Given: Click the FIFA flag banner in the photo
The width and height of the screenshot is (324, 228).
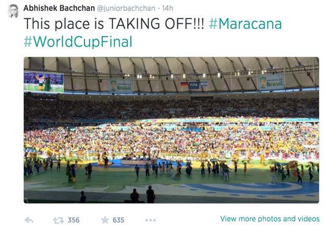Looking at the screenshot, I should coord(194,85).
